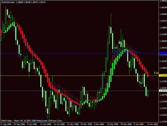Click the 1.46905 price axis label
Image resolution: width=167 pixels, height=126 pixels.
(x=163, y=14)
